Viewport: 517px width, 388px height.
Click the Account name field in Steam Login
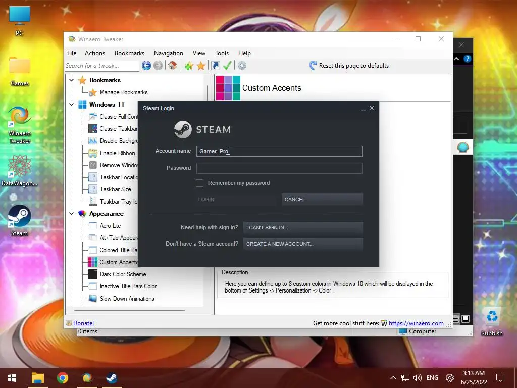pos(279,151)
